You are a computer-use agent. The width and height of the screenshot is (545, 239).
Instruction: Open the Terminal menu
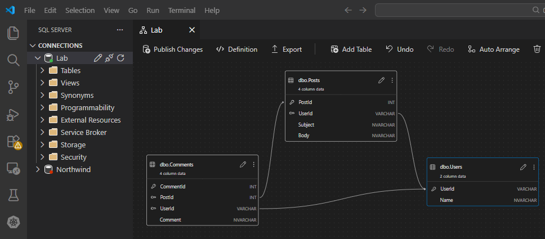coord(182,10)
